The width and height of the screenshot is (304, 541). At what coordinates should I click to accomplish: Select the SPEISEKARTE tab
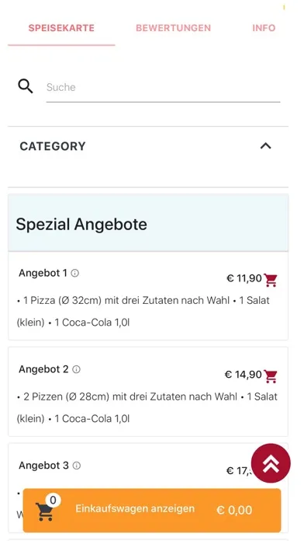61,28
